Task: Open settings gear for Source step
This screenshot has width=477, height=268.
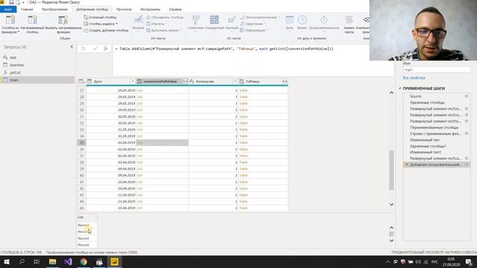Action: tap(467, 96)
